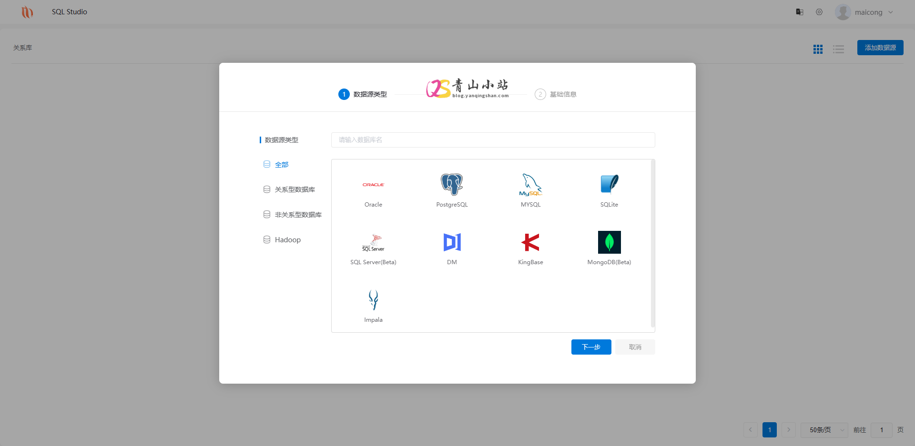The image size is (915, 446).
Task: Click the 添加数据源 button
Action: (880, 48)
